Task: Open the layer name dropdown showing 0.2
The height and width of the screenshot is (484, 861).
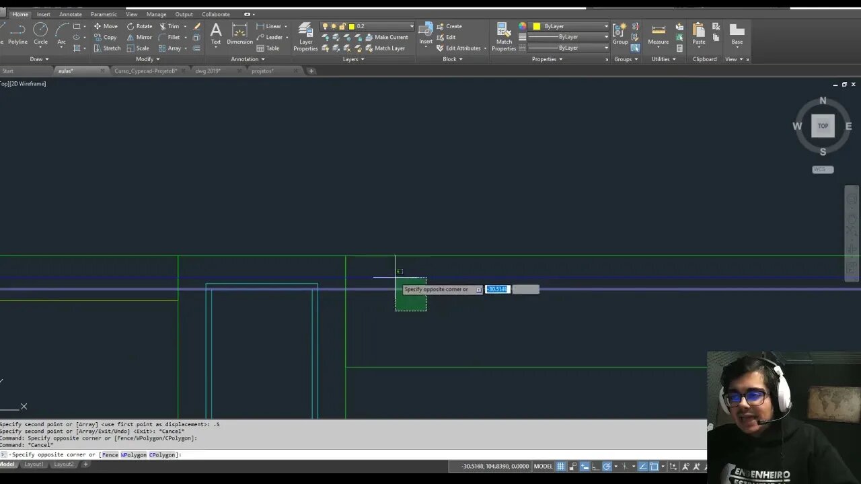Action: point(383,26)
